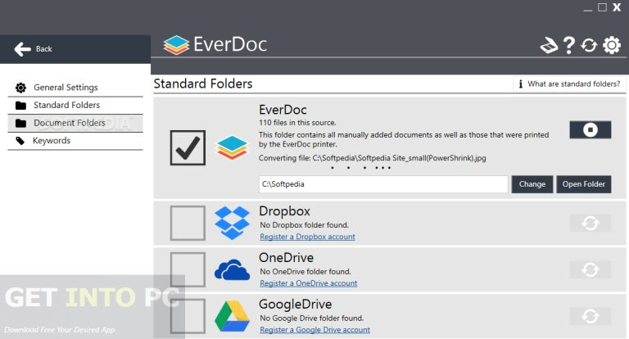Go back using the Back arrow
This screenshot has height=339, width=629.
coord(33,49)
